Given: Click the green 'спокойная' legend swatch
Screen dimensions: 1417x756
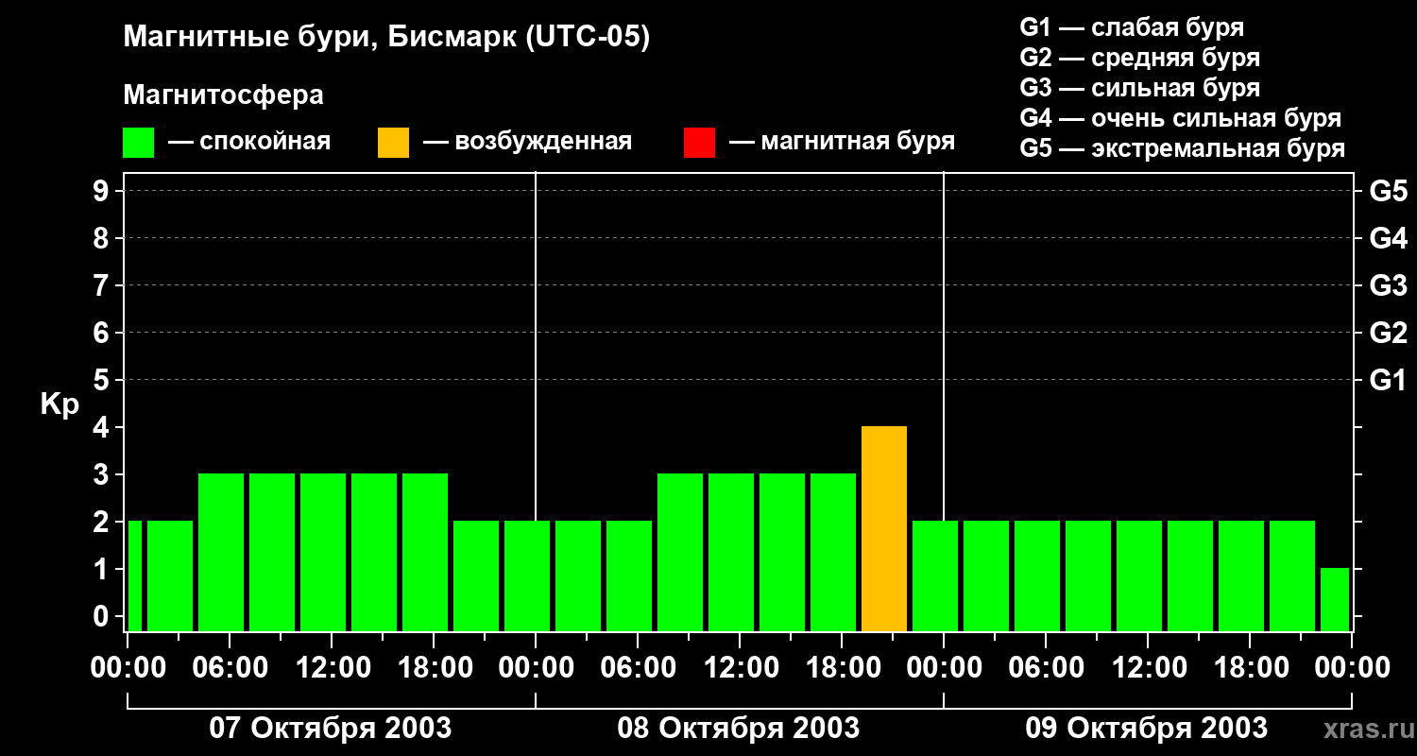Looking at the screenshot, I should 138,143.
